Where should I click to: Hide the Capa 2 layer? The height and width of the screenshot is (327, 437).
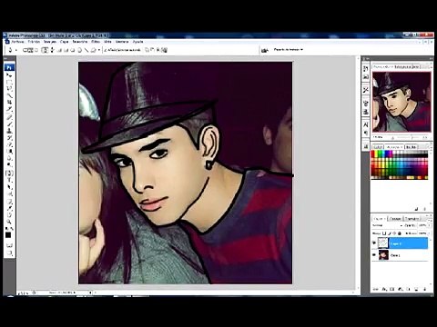tap(374, 243)
